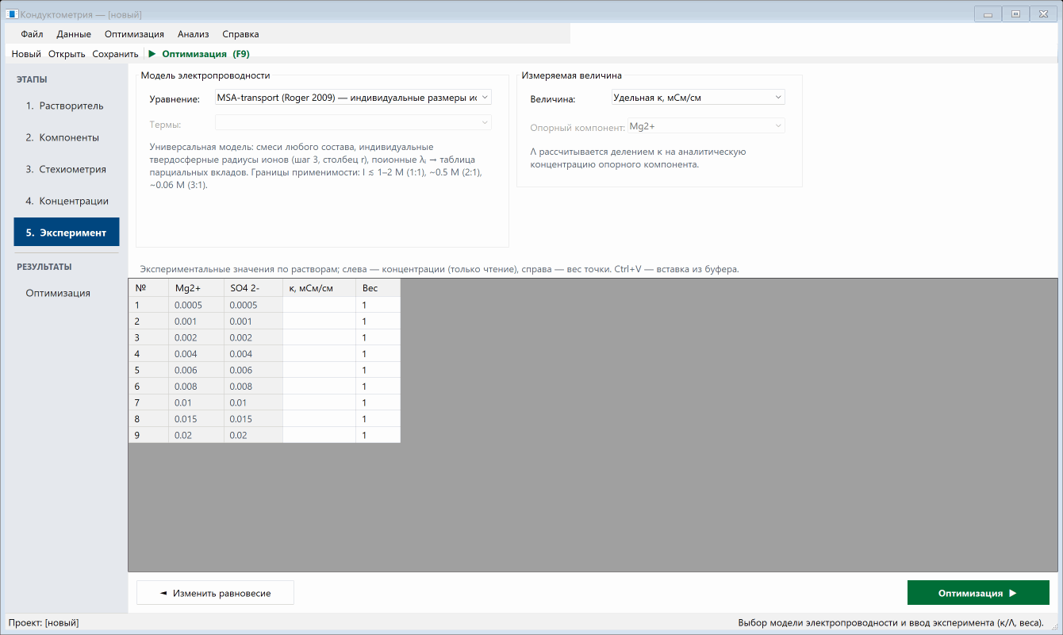
Task: Open the Файл menu
Action: tap(33, 34)
